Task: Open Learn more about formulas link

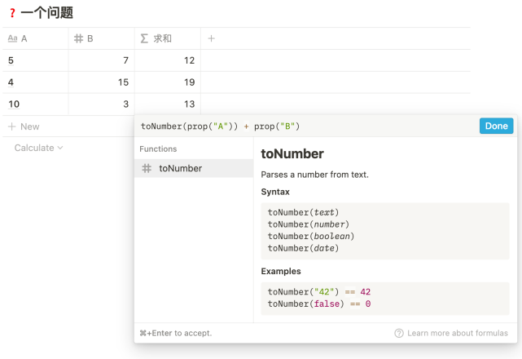Action: [x=457, y=333]
